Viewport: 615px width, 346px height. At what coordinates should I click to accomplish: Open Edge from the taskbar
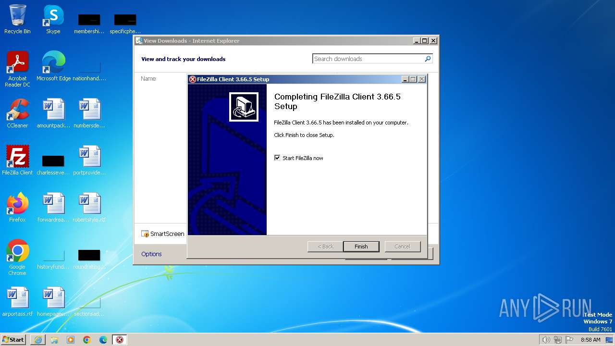[x=103, y=340]
